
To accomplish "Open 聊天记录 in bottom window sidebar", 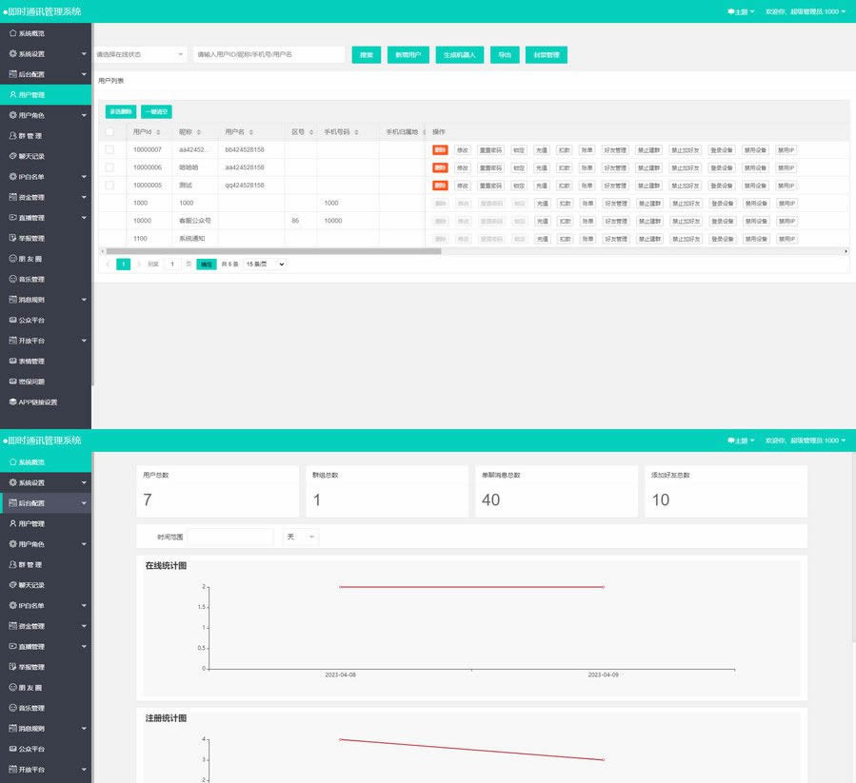I will pyautogui.click(x=46, y=585).
